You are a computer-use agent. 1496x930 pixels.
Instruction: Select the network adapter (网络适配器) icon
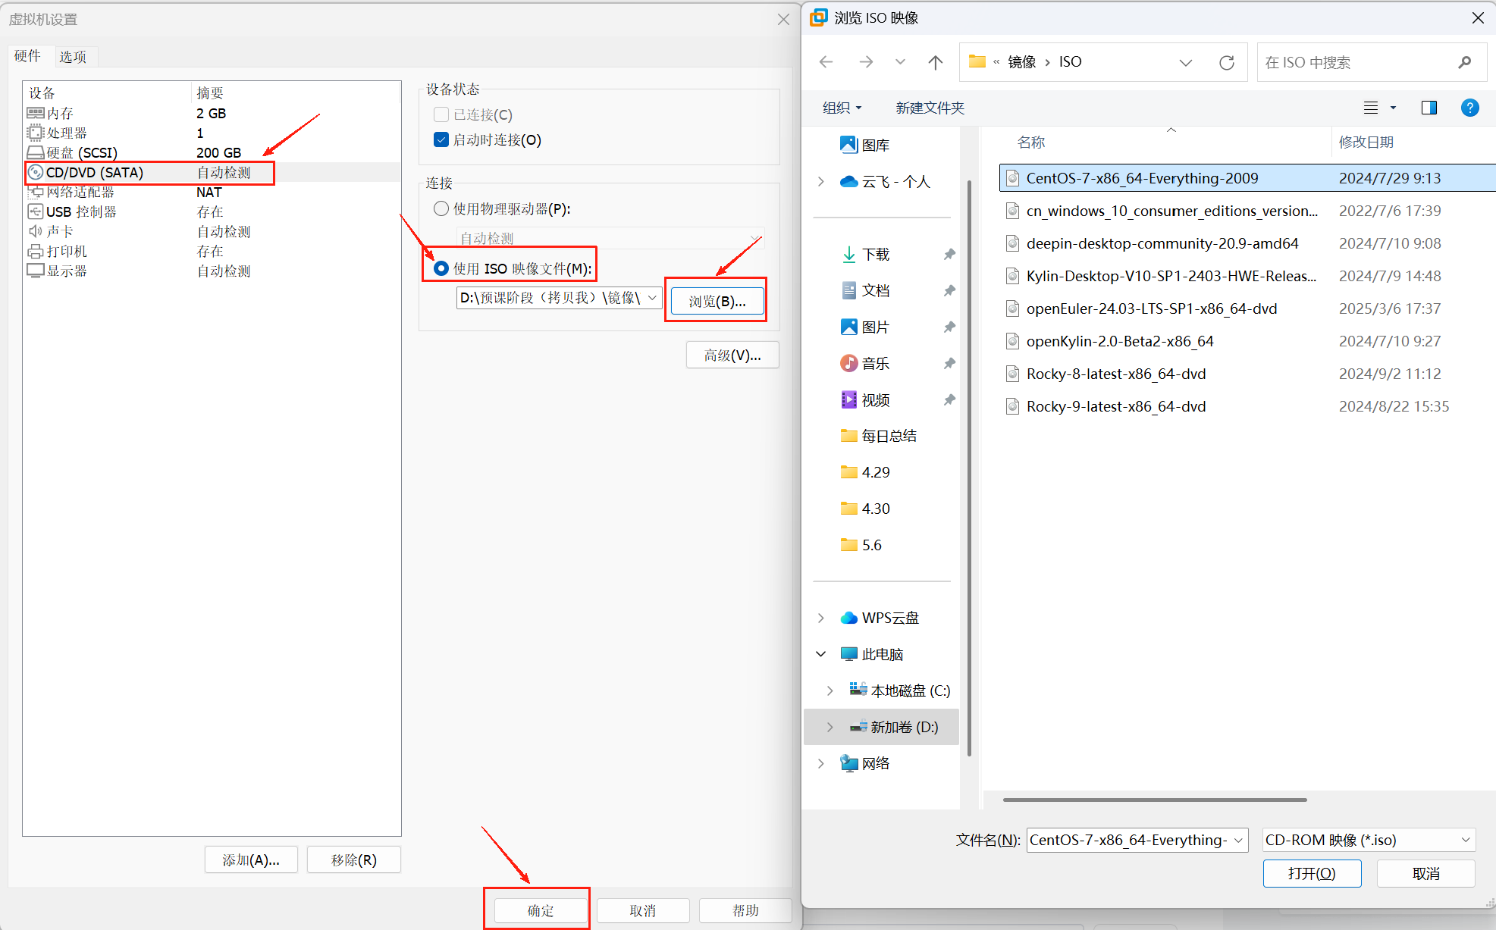tap(36, 192)
